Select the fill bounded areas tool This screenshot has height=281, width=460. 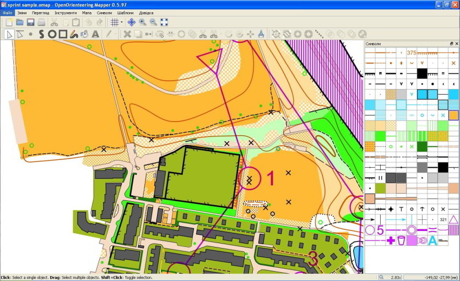coord(84,34)
